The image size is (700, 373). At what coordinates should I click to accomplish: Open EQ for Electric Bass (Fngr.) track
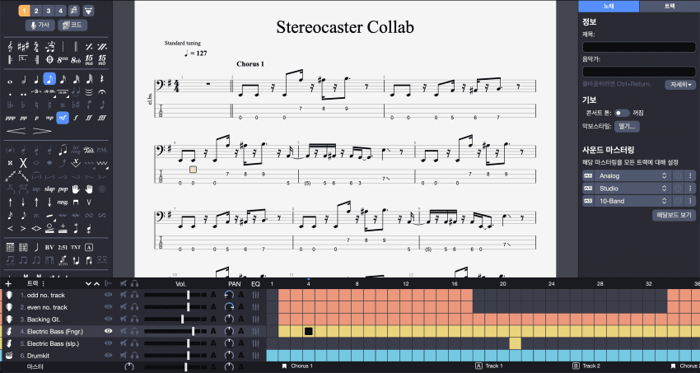[255, 331]
